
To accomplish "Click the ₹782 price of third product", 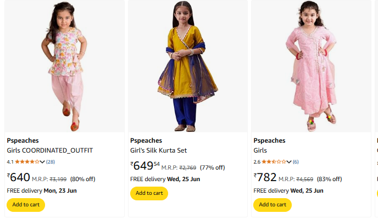I will 265,177.
